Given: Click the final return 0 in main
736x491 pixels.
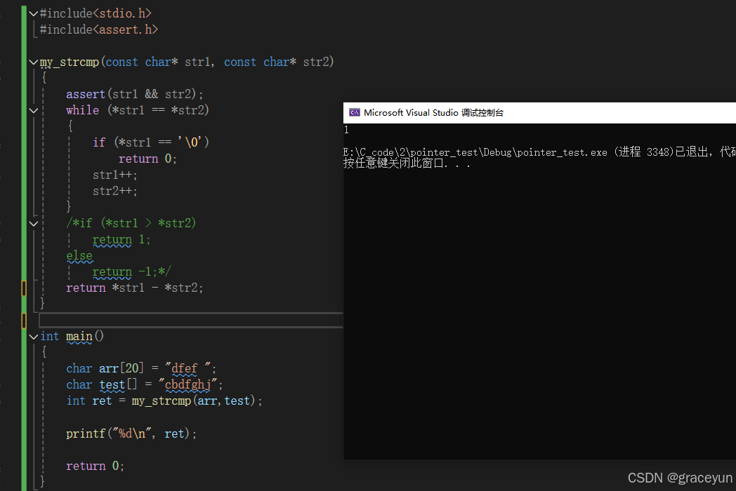Looking at the screenshot, I should pos(95,466).
